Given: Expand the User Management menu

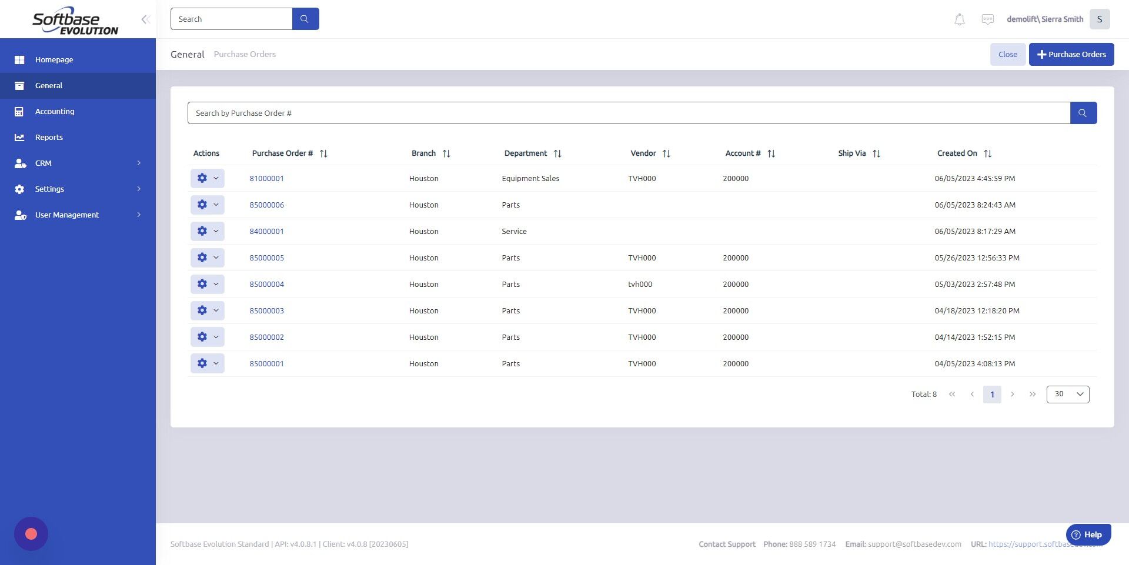Looking at the screenshot, I should (66, 215).
